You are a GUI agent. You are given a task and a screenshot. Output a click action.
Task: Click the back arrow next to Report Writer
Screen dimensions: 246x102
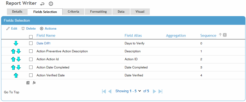pyautogui.click(x=42, y=4)
